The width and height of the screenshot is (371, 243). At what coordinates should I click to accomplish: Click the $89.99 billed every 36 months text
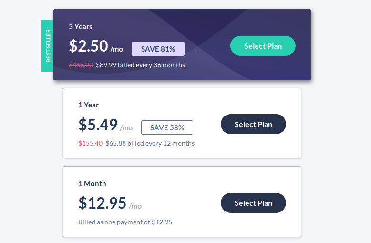140,65
